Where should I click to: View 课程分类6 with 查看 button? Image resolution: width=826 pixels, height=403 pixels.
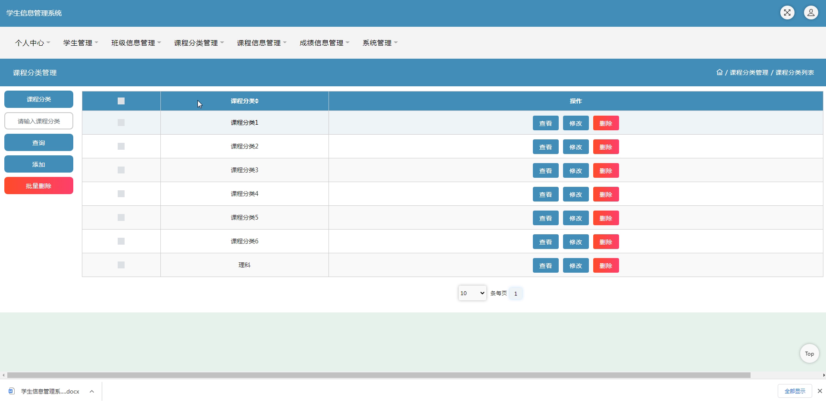pyautogui.click(x=546, y=242)
